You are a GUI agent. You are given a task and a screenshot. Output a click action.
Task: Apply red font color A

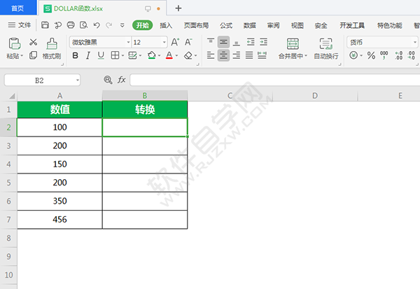pos(169,55)
